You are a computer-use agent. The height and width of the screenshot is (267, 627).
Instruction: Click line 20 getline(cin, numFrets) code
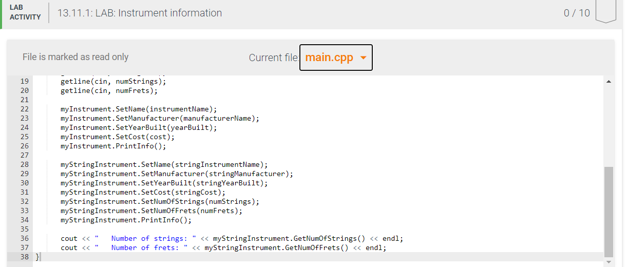click(109, 90)
